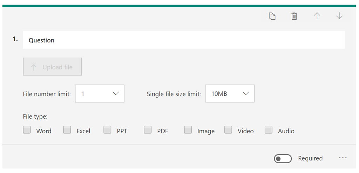The image size is (359, 173).
Task: Copy this question using the duplicate icon
Action: (x=272, y=16)
